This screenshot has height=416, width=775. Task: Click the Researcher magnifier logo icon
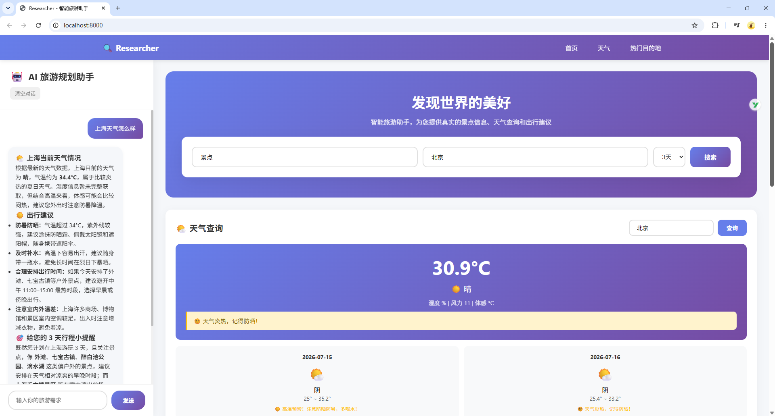107,48
